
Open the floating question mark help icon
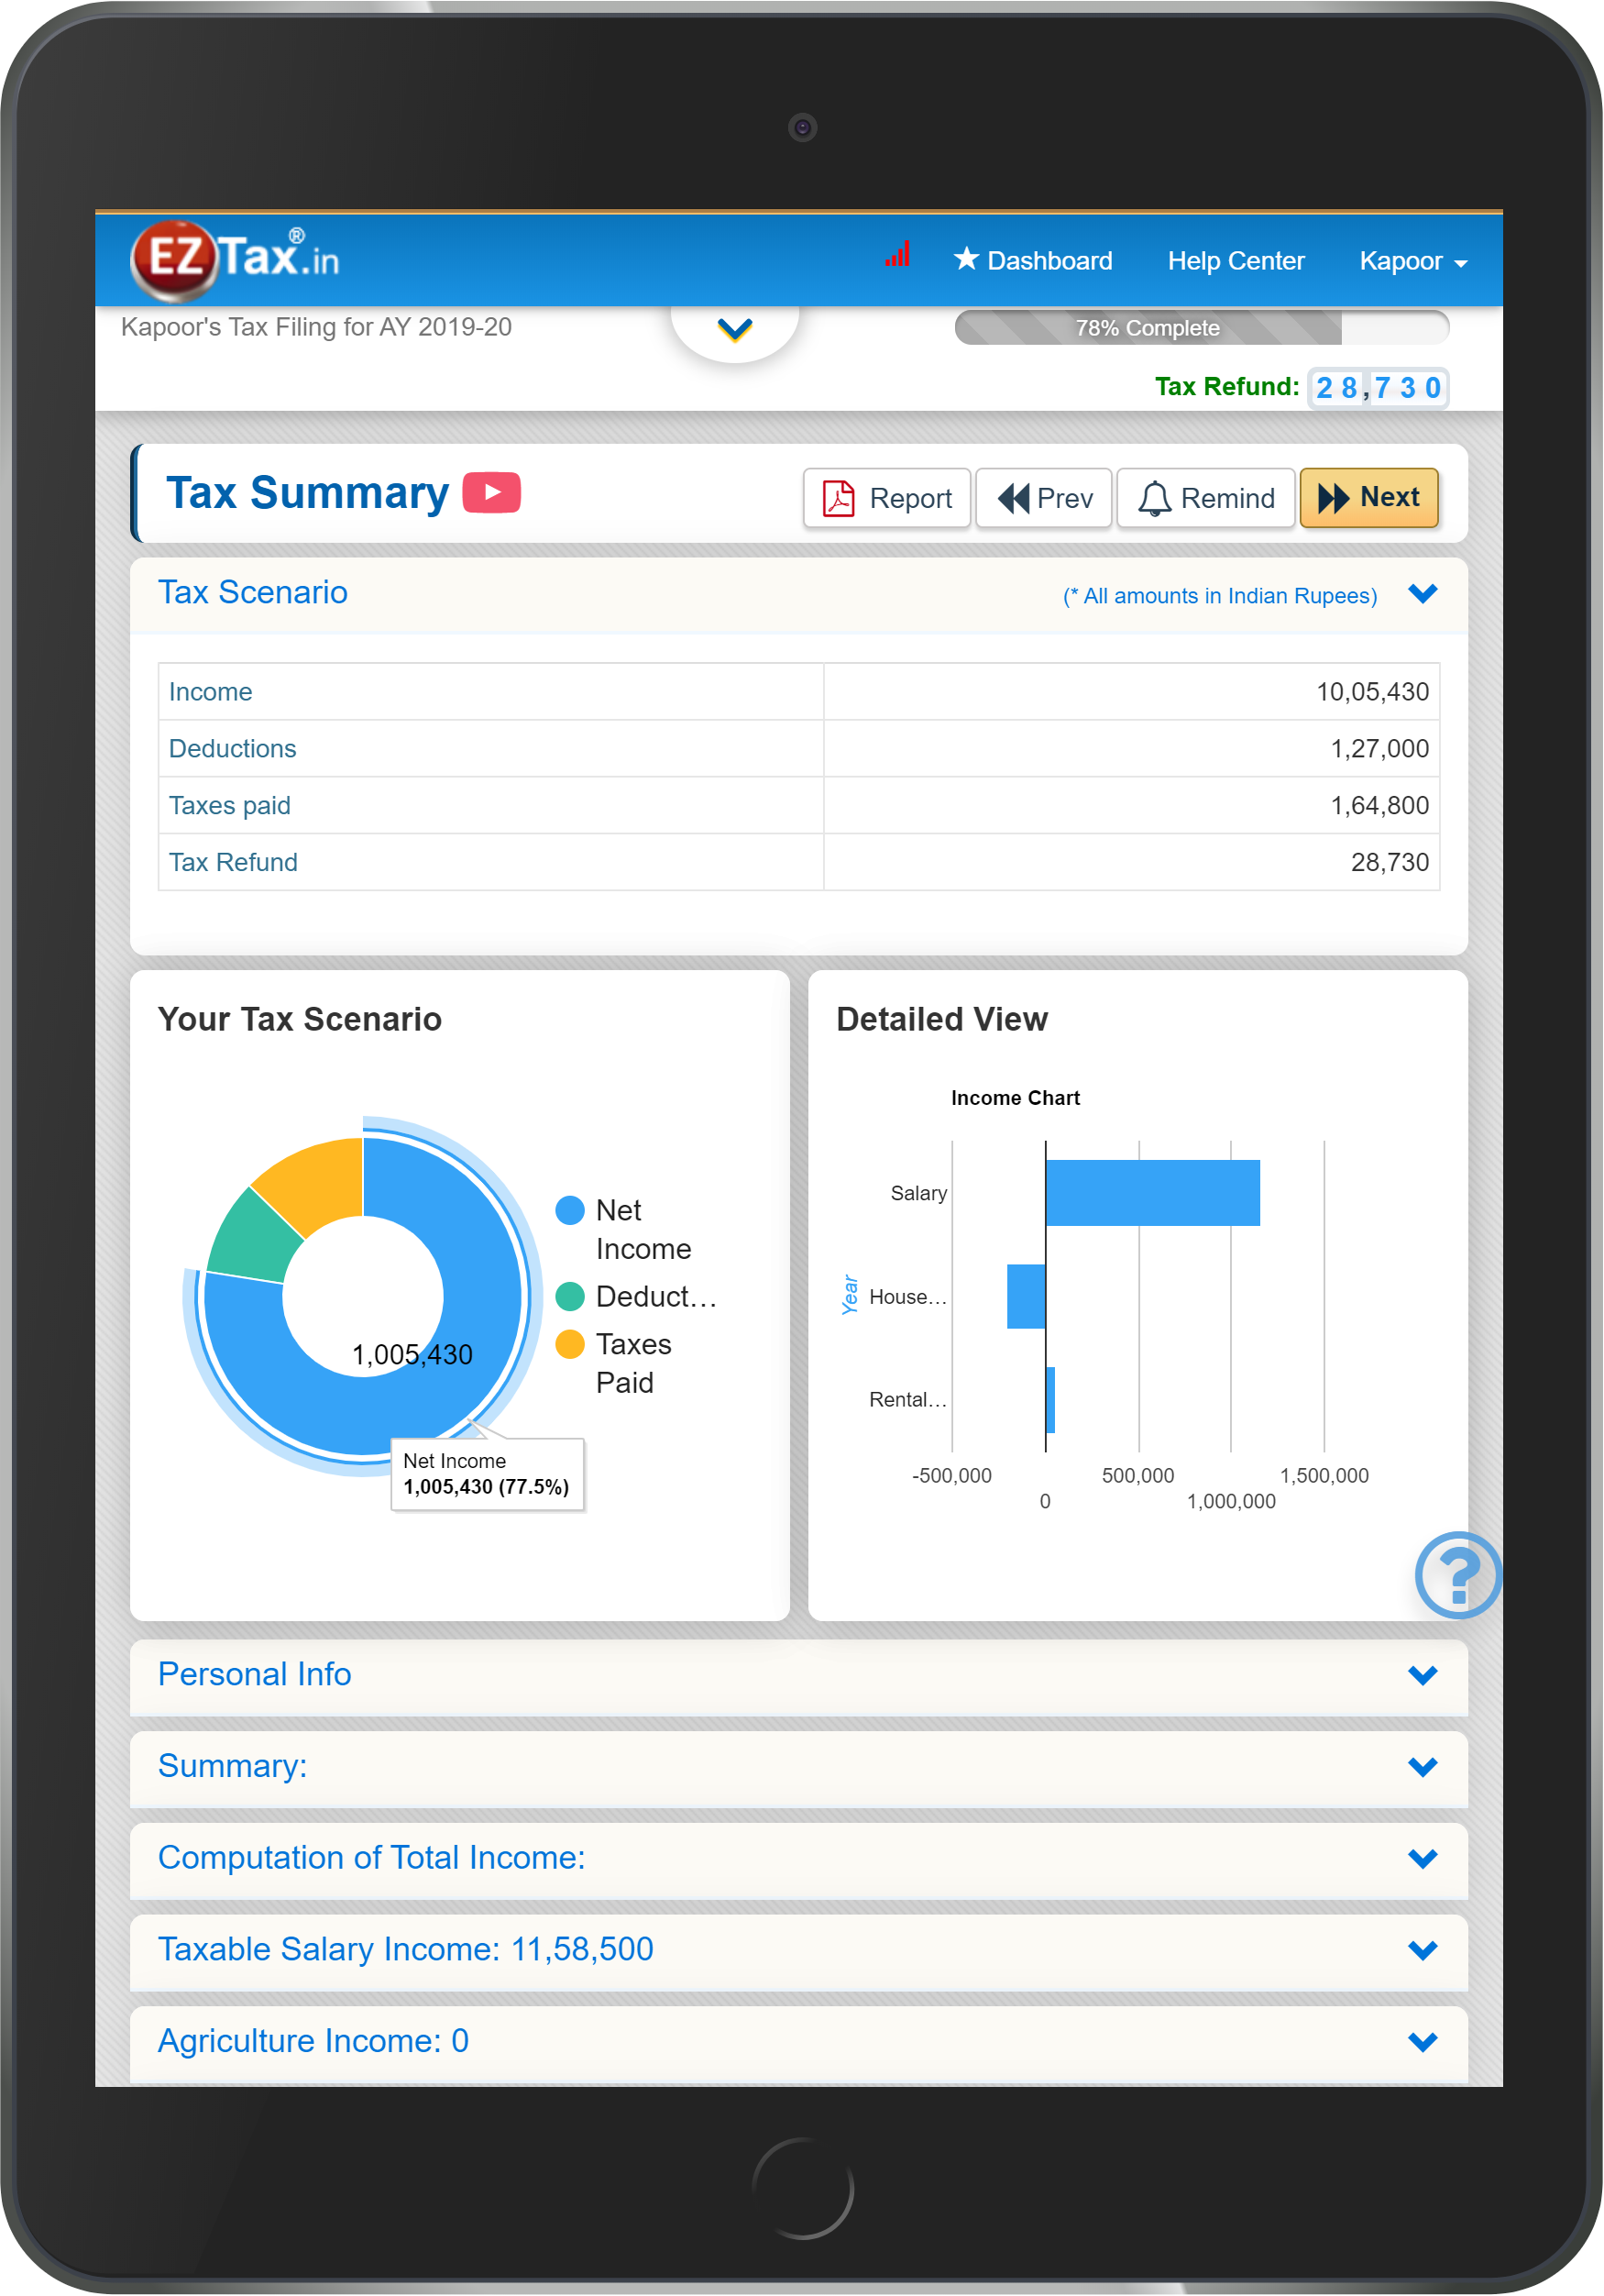[x=1459, y=1575]
